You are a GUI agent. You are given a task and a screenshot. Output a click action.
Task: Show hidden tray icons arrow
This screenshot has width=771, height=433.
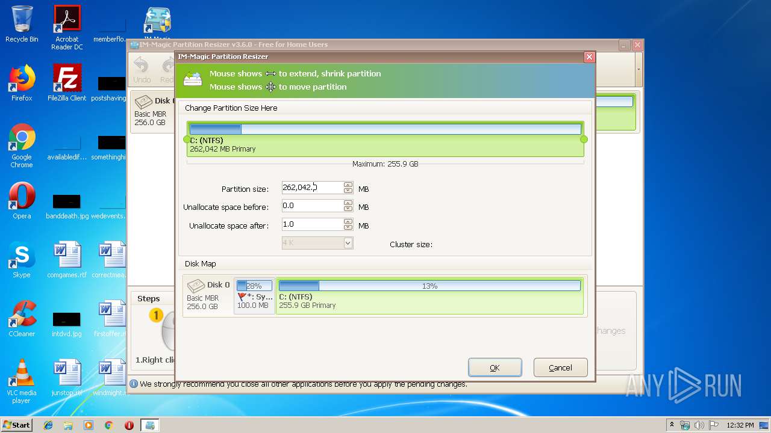[x=672, y=425]
